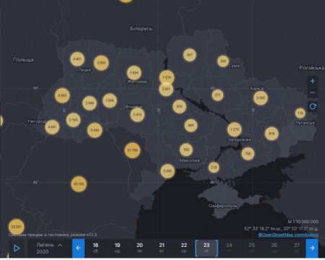Zoom out with the minus button
Screen dimensions: 325x260
click(313, 92)
